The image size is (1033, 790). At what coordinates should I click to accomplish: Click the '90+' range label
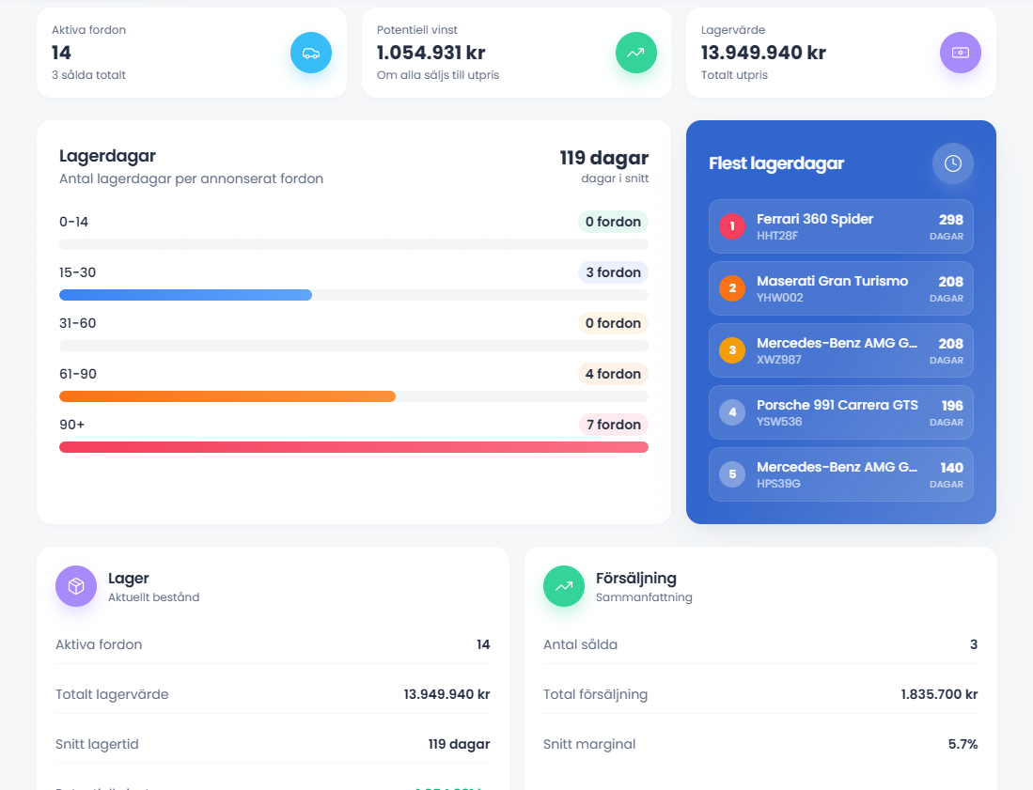(71, 425)
